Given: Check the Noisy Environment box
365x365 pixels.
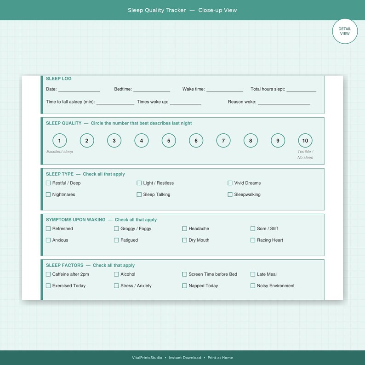Looking at the screenshot, I should [253, 285].
